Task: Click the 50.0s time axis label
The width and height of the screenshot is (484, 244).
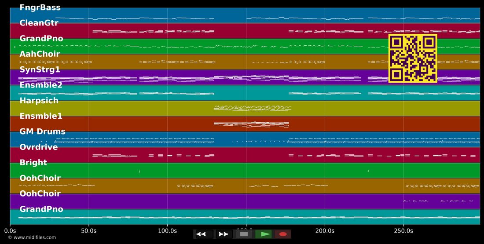Action: [x=89, y=231]
